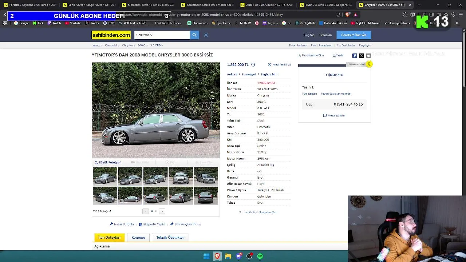Open the özel github bookmark
This screenshot has width=466, height=262.
click(x=305, y=23)
